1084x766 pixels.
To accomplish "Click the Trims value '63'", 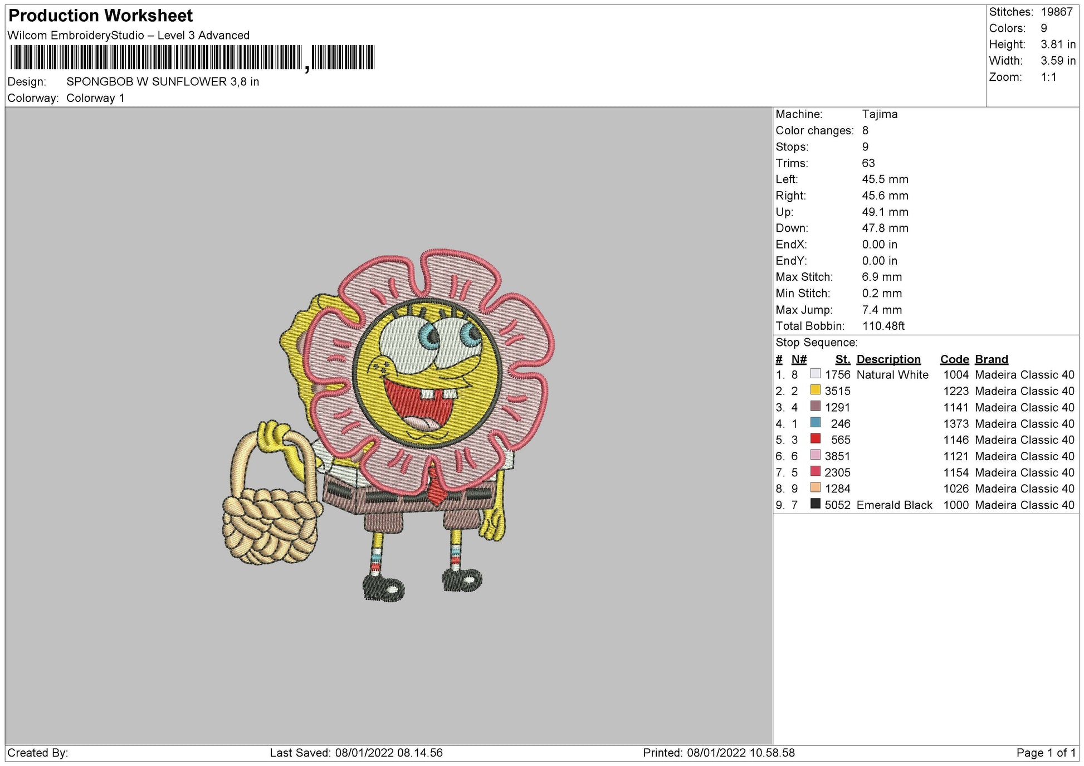I will [x=868, y=163].
